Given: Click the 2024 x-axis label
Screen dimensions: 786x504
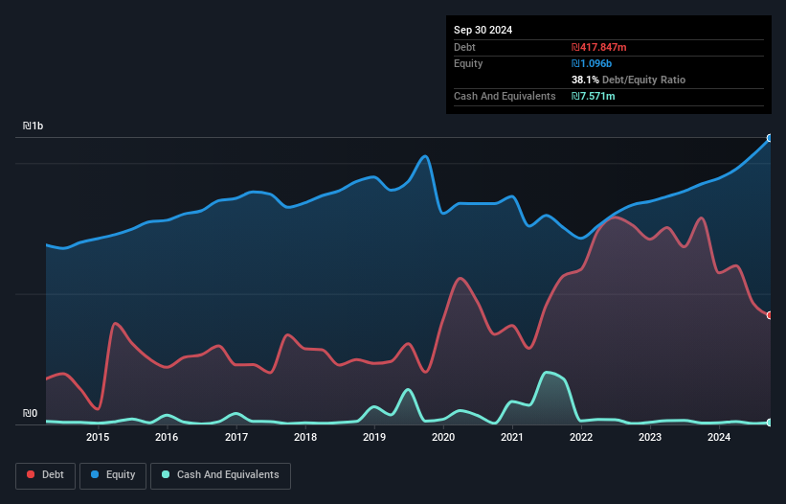Looking at the screenshot, I should click(x=719, y=438).
